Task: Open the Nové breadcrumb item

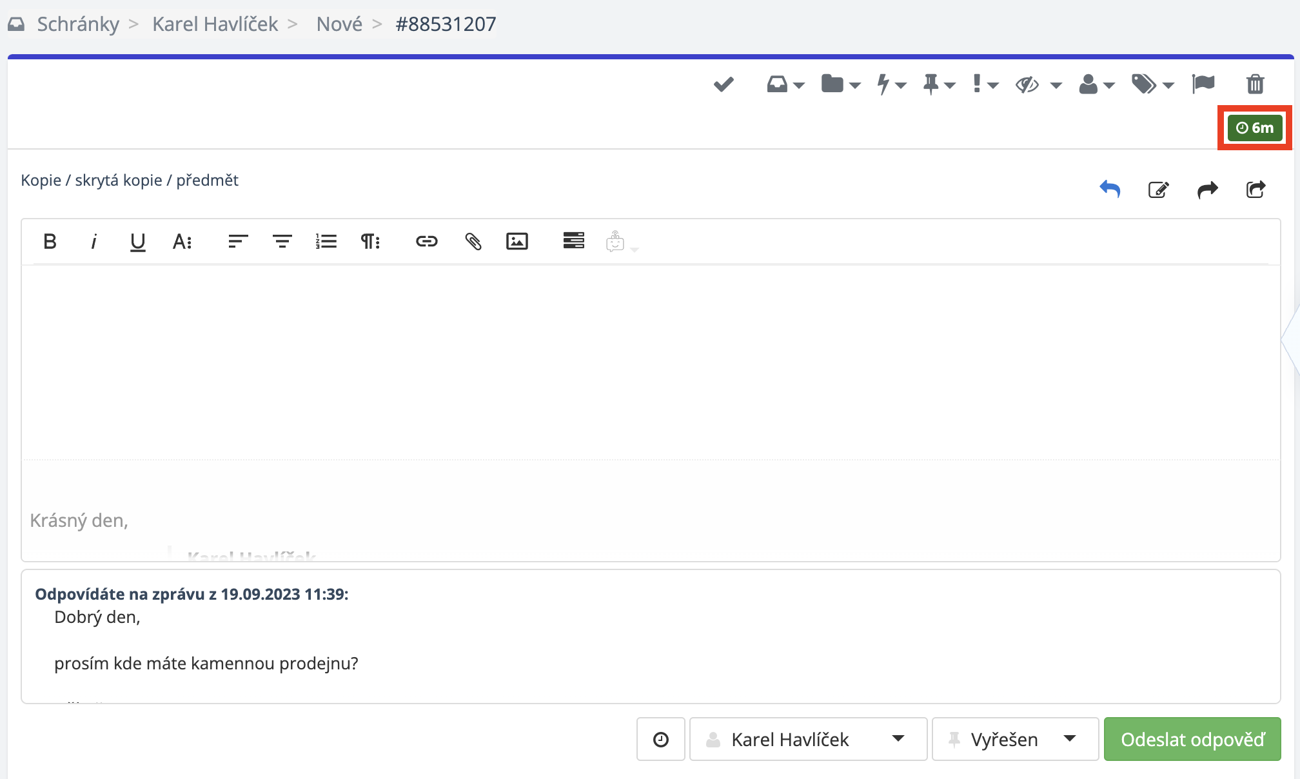Action: tap(339, 25)
